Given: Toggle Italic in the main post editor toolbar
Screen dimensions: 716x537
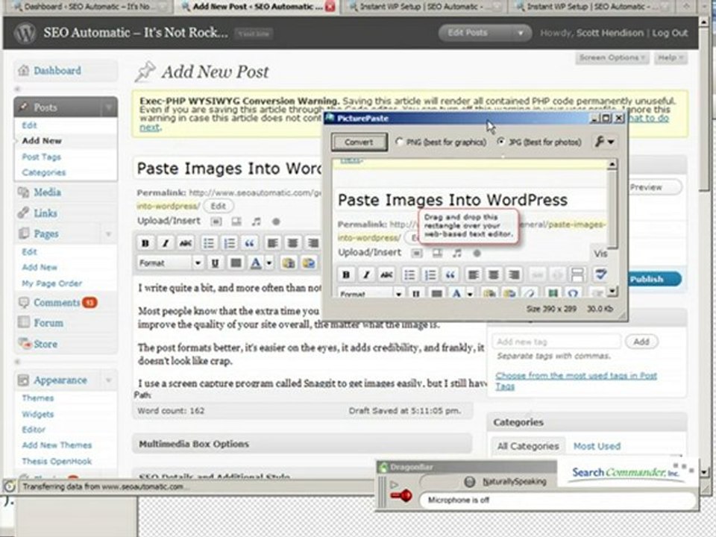Looking at the screenshot, I should [x=166, y=243].
